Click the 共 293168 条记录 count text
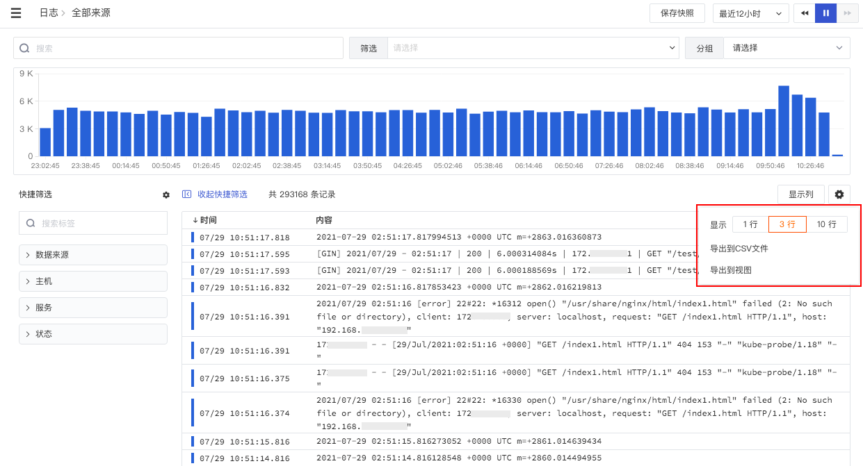863x466 pixels. click(x=302, y=194)
